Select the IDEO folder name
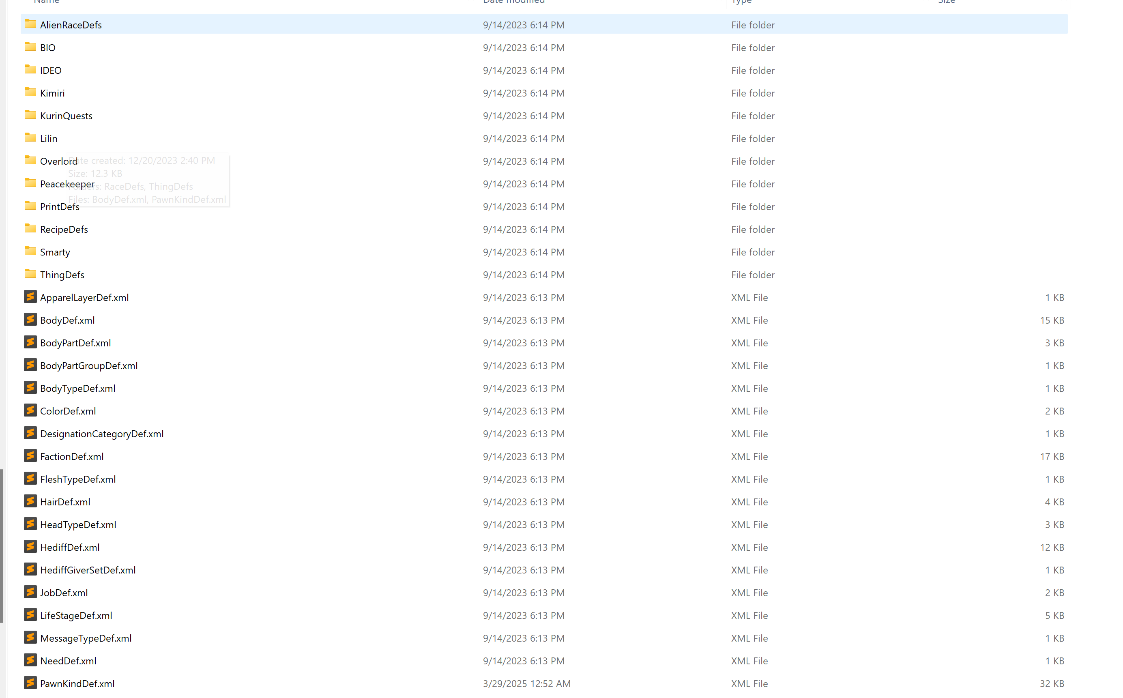Viewport: 1123px width, 698px height. click(51, 70)
